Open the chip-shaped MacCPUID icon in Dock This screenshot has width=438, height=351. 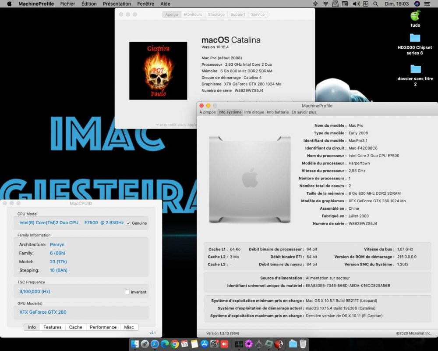[269, 344]
